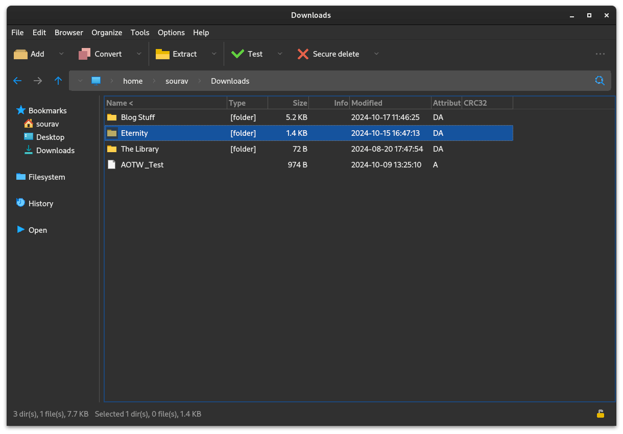The width and height of the screenshot is (623, 434).
Task: Open the search magnifier in address bar
Action: click(600, 81)
